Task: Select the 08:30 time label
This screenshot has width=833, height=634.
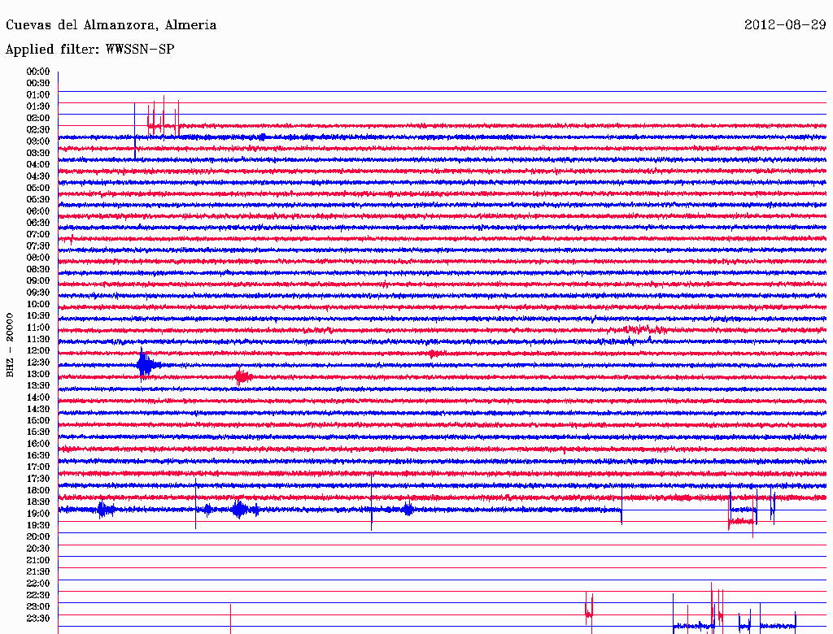Action: pyautogui.click(x=38, y=270)
